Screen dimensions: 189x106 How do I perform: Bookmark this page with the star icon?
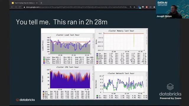[134, 7]
